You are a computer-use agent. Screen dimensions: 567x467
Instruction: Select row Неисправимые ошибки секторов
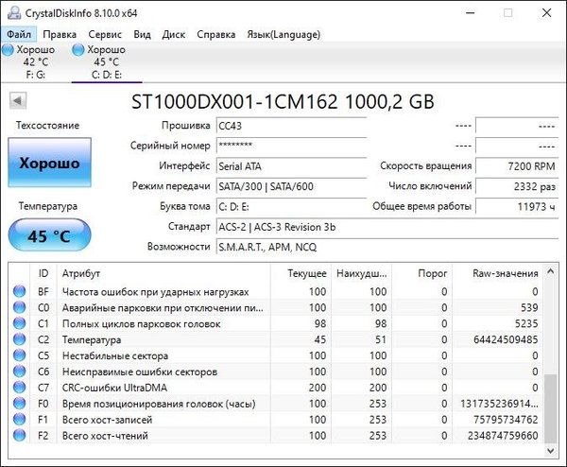tap(276, 372)
